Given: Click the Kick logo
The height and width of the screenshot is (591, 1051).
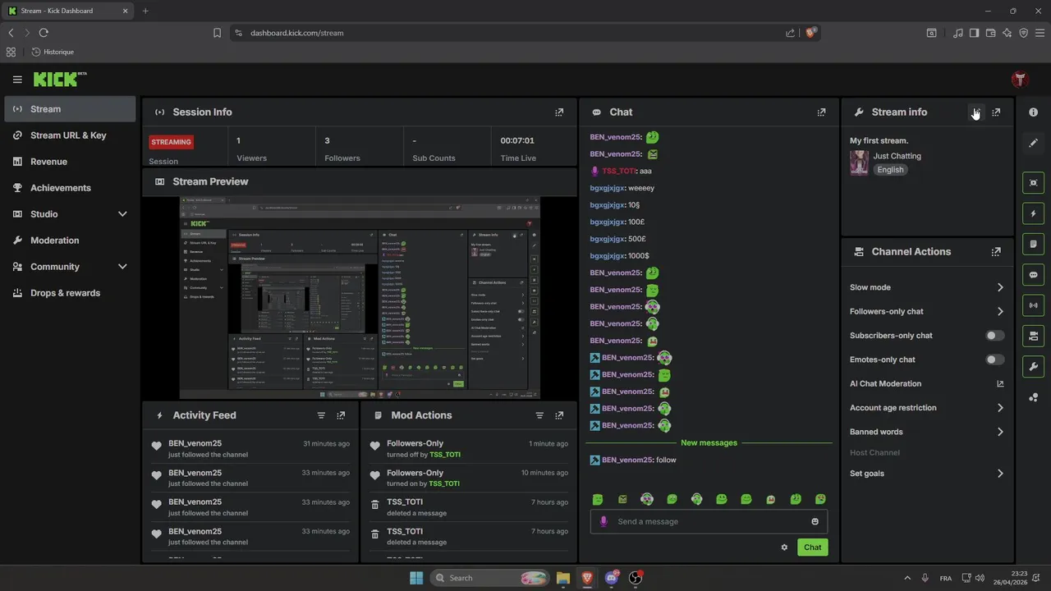Looking at the screenshot, I should (x=59, y=79).
